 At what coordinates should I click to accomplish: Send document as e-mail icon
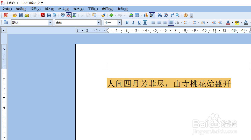click(27, 15)
